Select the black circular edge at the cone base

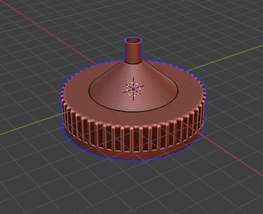pyautogui.click(x=133, y=111)
